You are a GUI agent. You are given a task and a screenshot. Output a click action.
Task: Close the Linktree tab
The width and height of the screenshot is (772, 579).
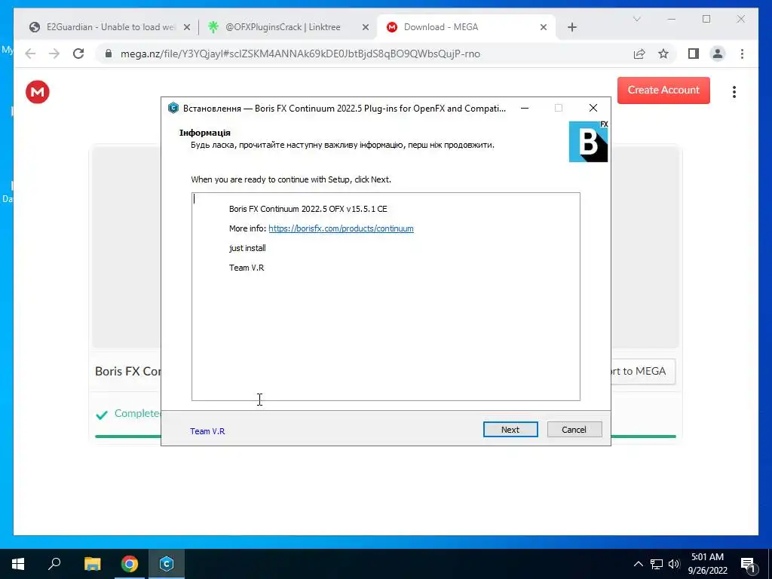click(366, 28)
